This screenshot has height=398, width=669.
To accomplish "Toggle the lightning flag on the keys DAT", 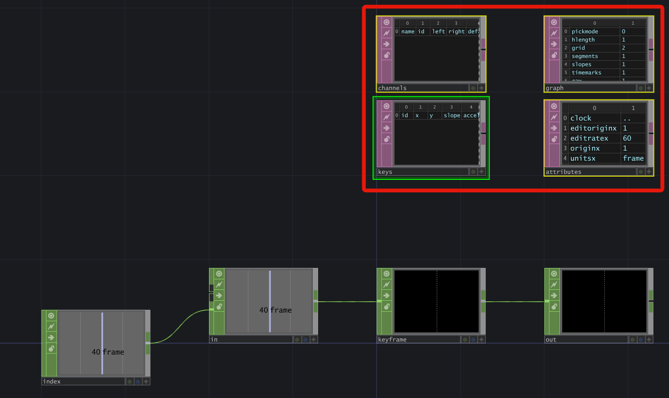I will click(386, 117).
